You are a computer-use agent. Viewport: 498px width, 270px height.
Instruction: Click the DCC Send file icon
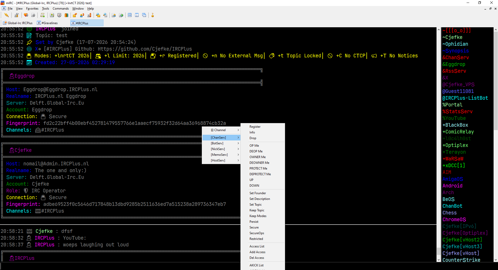(75, 15)
